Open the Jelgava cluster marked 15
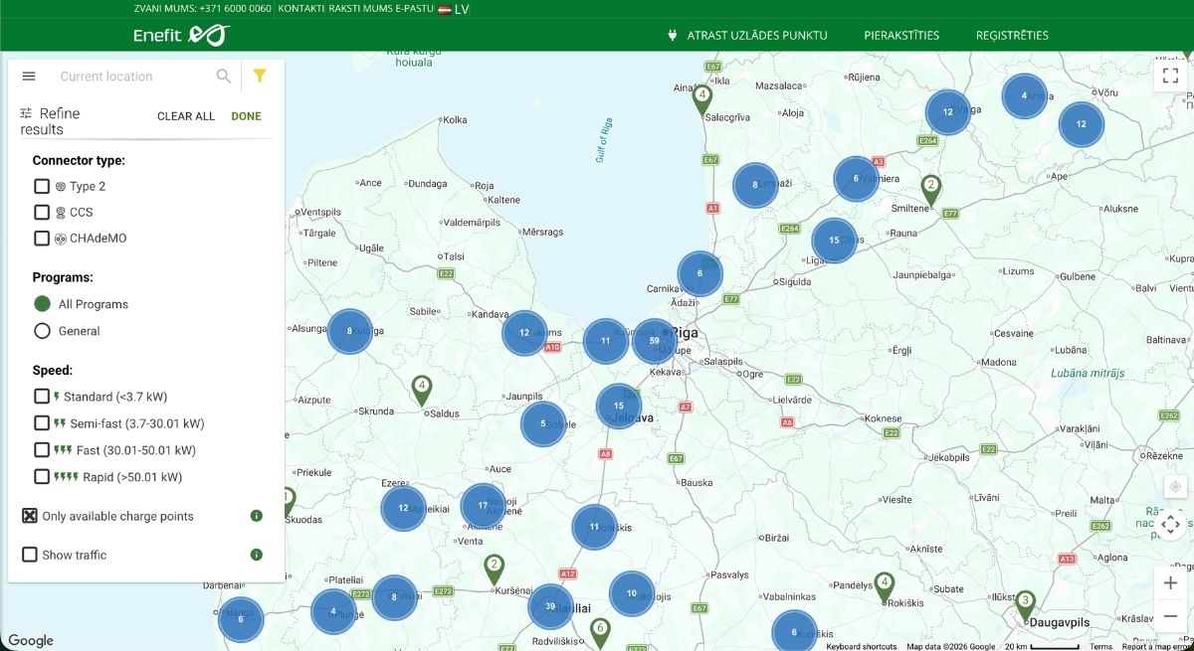The height and width of the screenshot is (651, 1194). point(619,406)
